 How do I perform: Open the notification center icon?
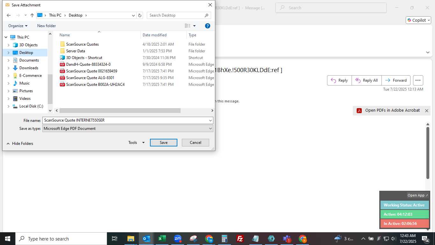point(425,239)
